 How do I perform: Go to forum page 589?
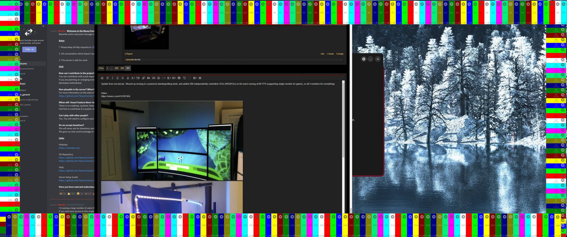click(117, 68)
